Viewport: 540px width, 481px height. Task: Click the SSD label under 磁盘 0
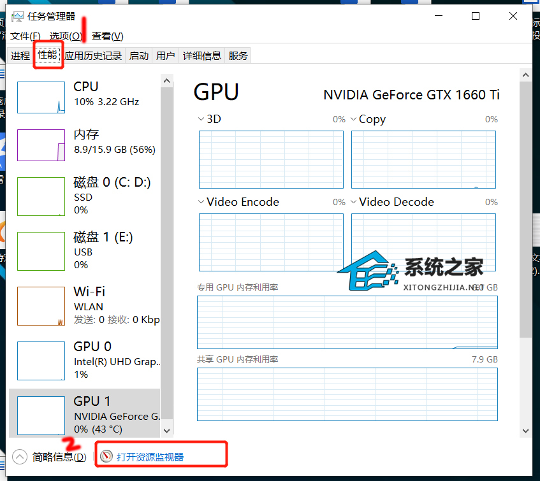point(83,197)
